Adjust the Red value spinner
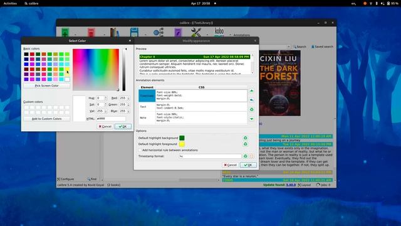This screenshot has height=226, width=401. 128,98
